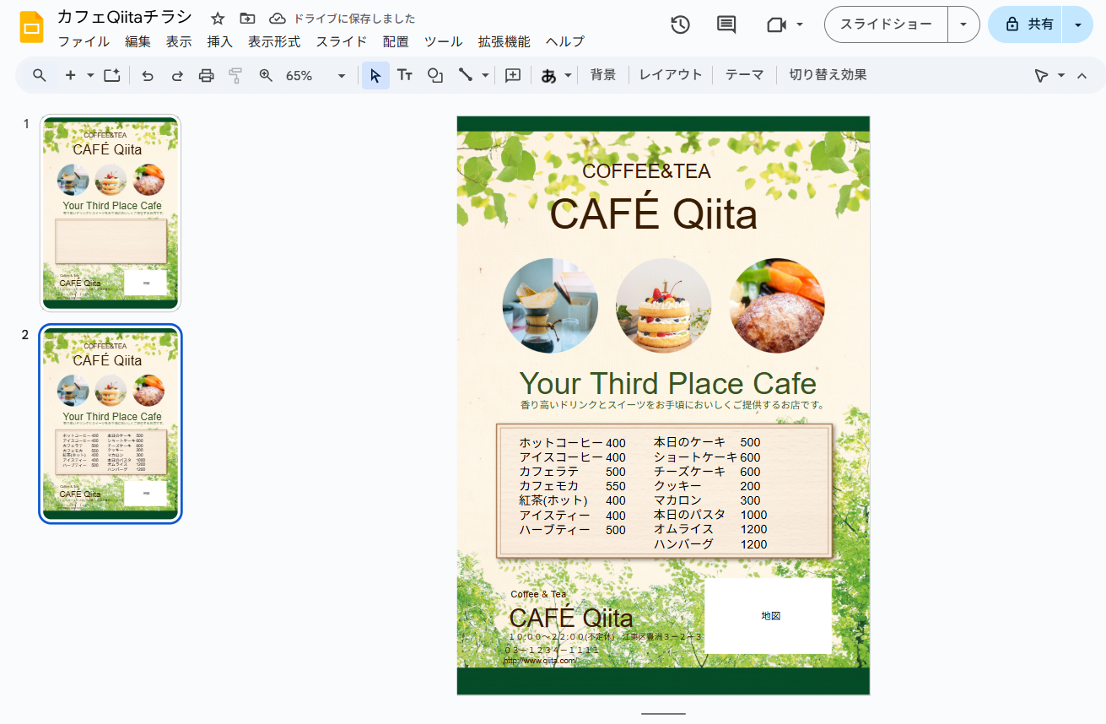Print the presentation
The image size is (1106, 724).
tap(206, 75)
